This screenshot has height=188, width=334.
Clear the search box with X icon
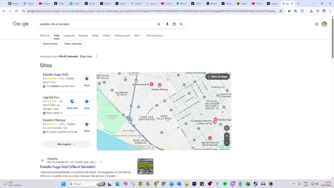159,24
